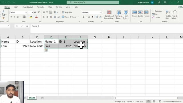Click the formula bar showing Name_1
183x103 pixels.
click(106, 29)
